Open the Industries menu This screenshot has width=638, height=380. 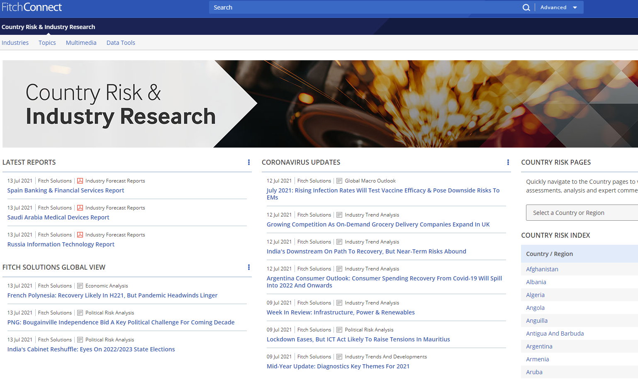coord(15,43)
